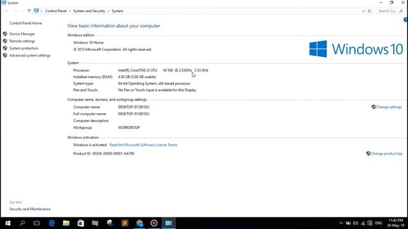
Task: Click the heading 'View basic information about your computer'
Action: (113, 25)
